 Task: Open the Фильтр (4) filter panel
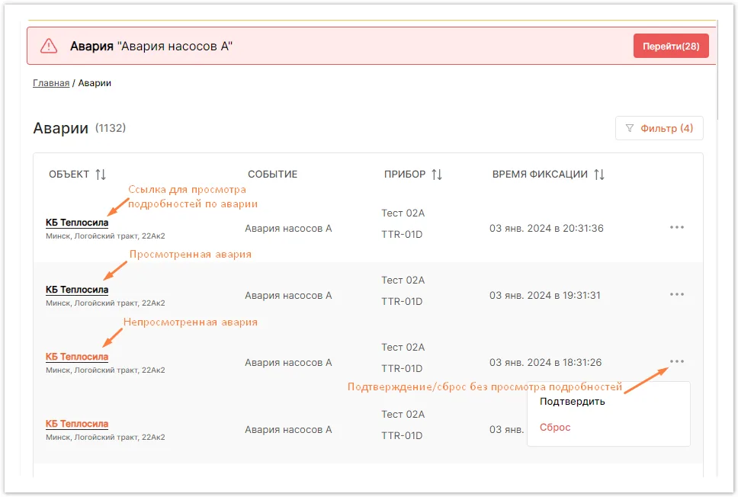(659, 128)
